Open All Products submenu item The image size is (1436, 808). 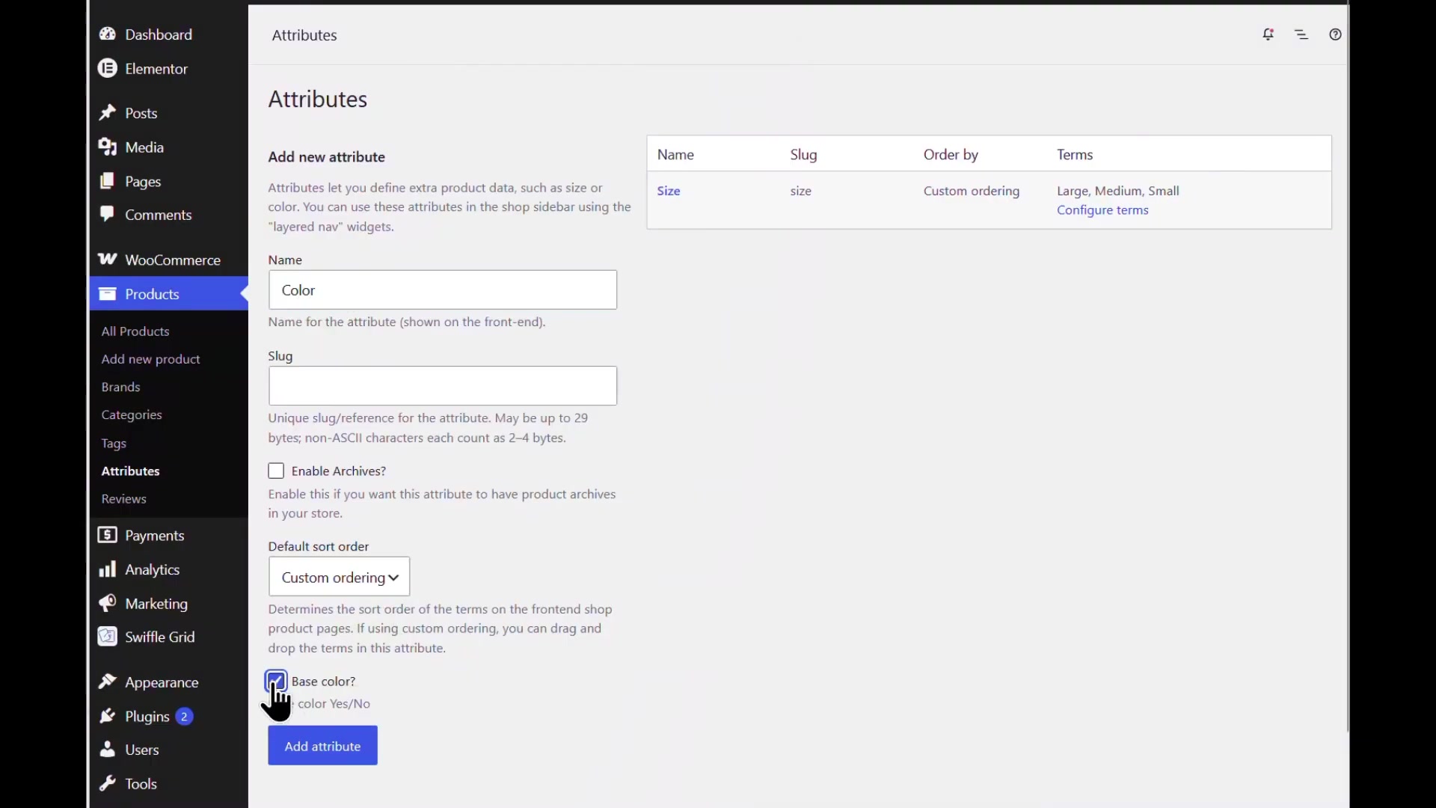pos(135,331)
